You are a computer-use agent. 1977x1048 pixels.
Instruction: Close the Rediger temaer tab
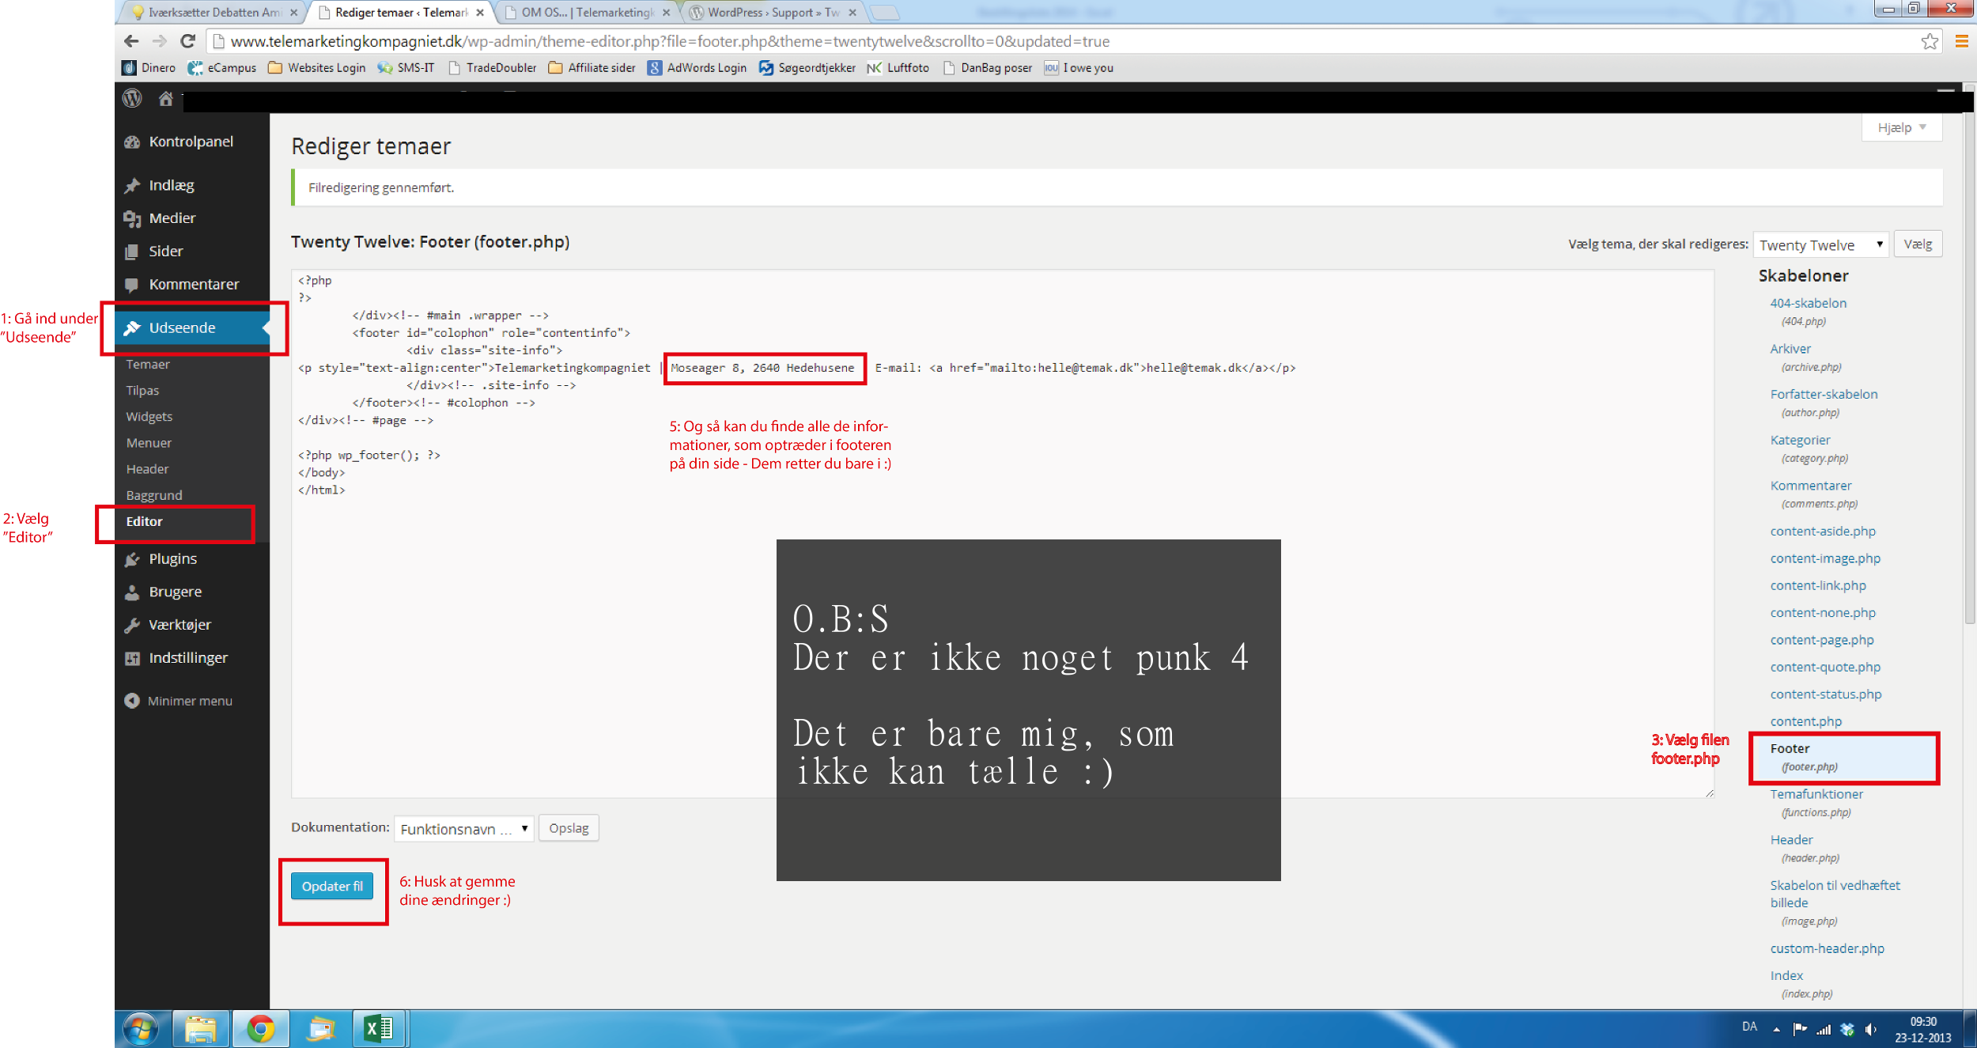point(480,13)
